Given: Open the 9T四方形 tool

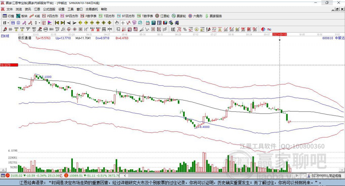Looking at the screenshot, I should click(126, 16).
